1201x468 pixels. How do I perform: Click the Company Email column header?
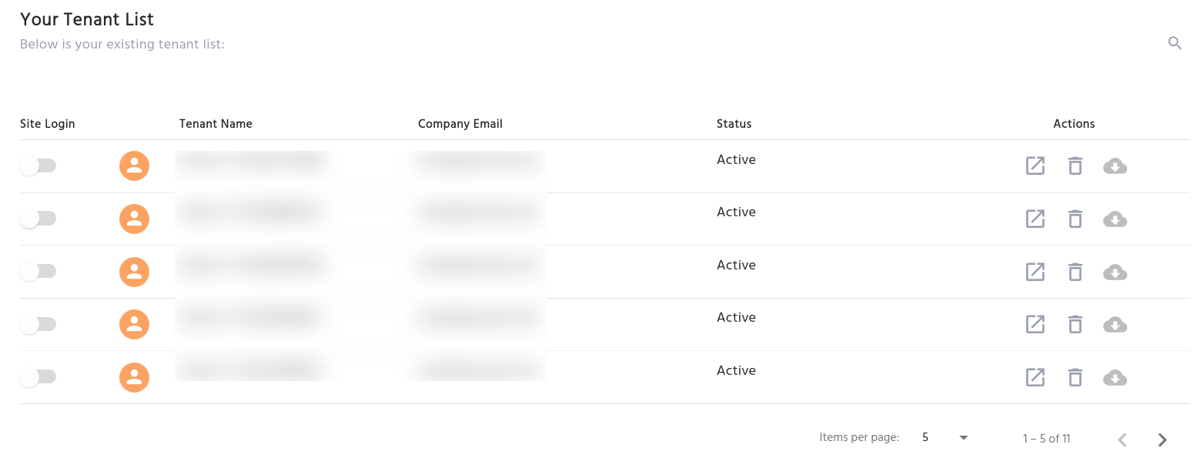460,123
